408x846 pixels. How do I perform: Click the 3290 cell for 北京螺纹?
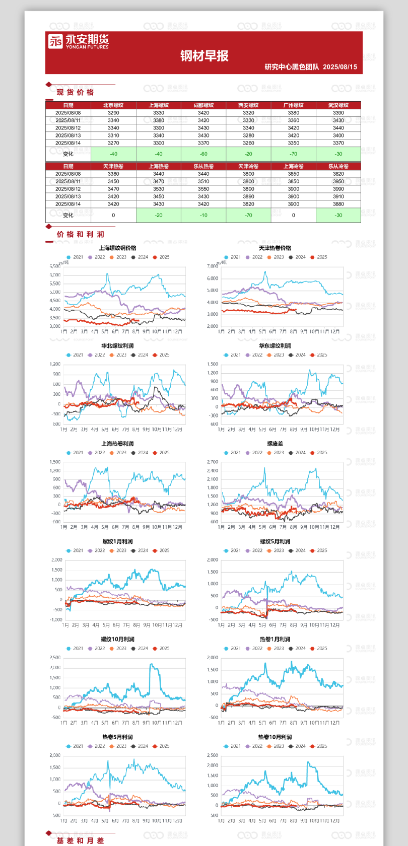[113, 113]
